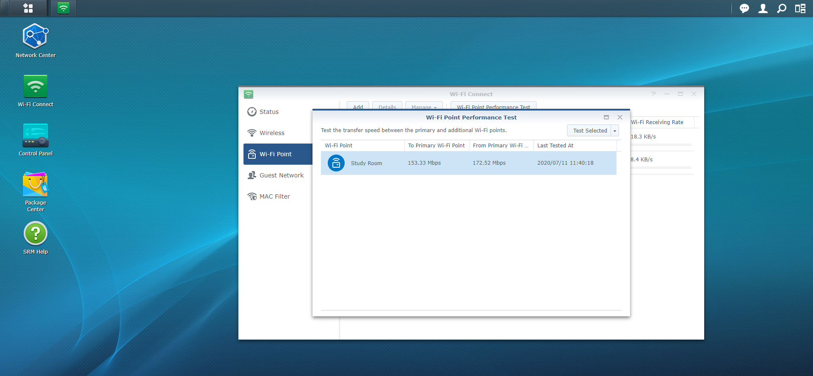
Task: Click the Wi-Fi Receiving Rate column header
Action: pyautogui.click(x=662, y=122)
